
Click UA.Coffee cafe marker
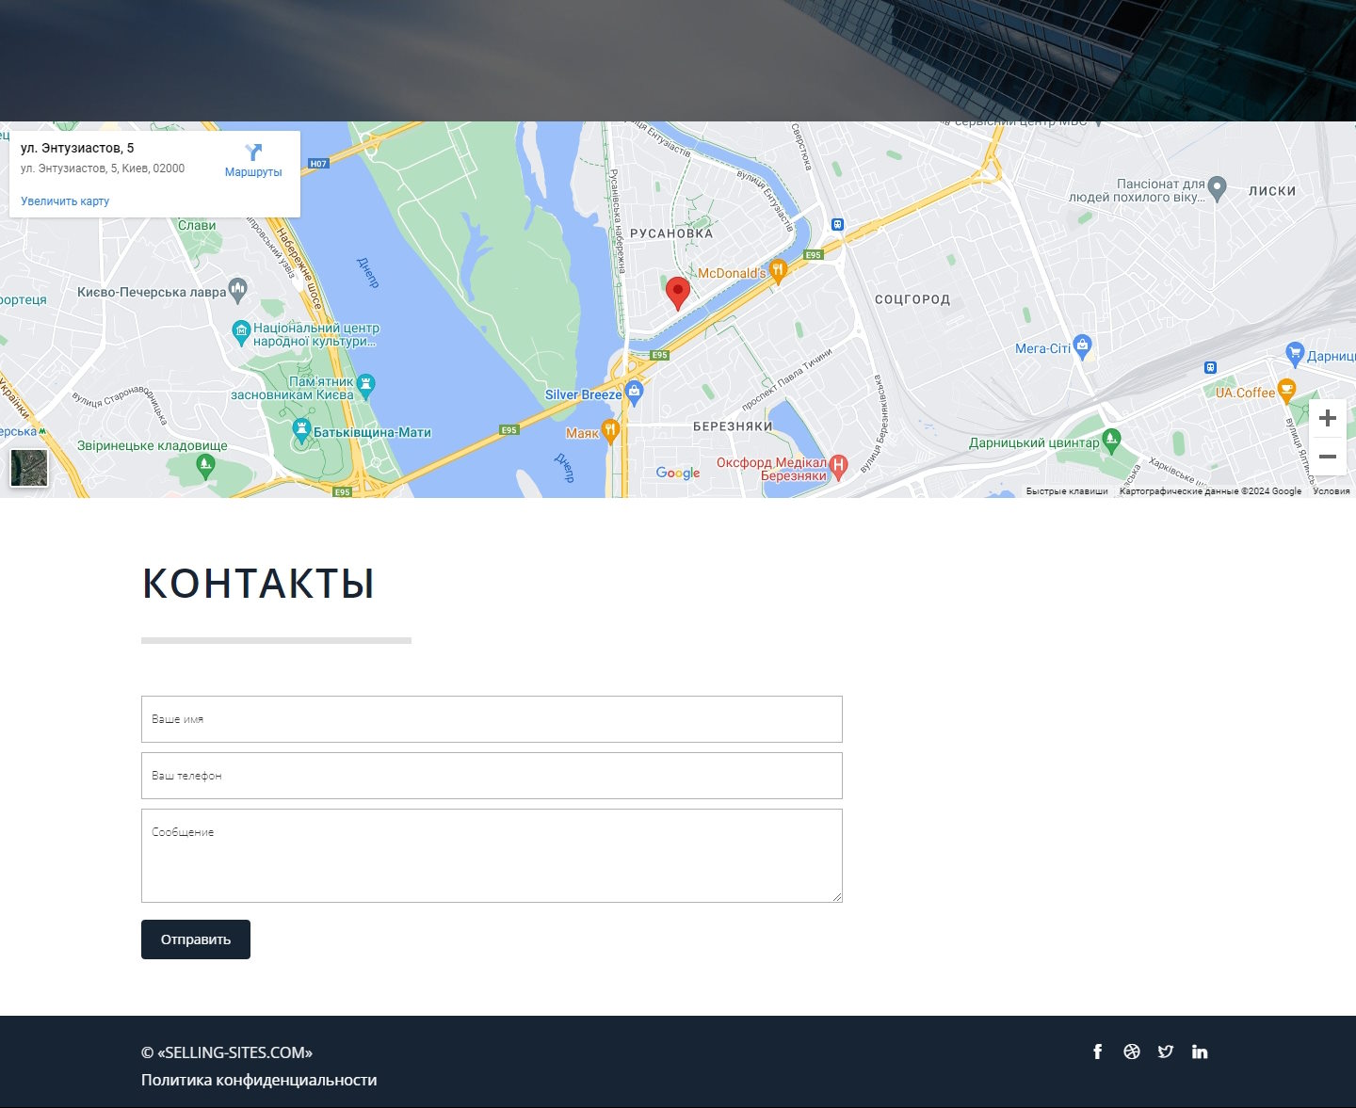(x=1286, y=390)
